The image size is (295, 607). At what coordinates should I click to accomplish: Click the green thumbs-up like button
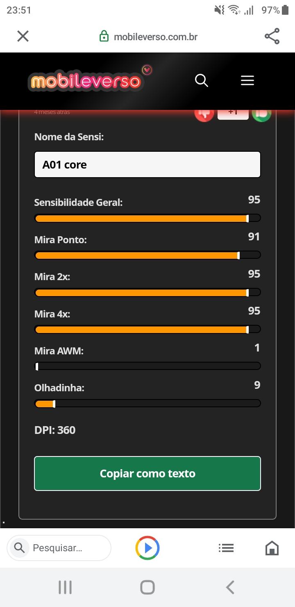point(261,113)
